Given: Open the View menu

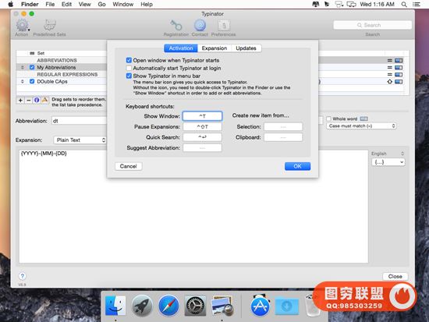Looking at the screenshot, I should tap(84, 4).
